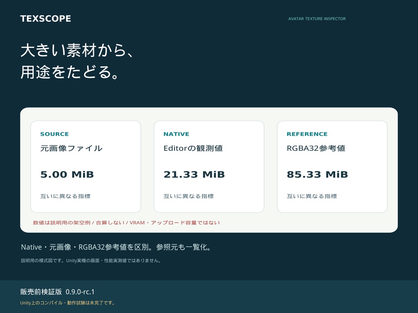The image size is (418, 313).
Task: Click the 5.00 MiB value
Action: [67, 174]
